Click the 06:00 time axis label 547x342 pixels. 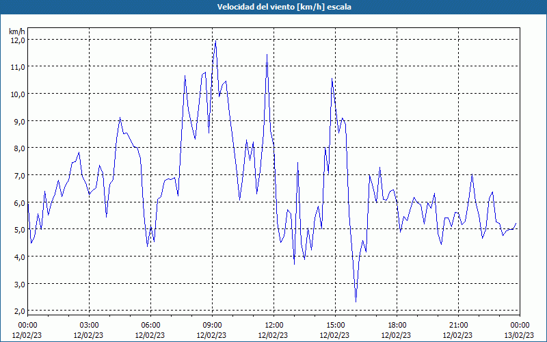(x=150, y=326)
